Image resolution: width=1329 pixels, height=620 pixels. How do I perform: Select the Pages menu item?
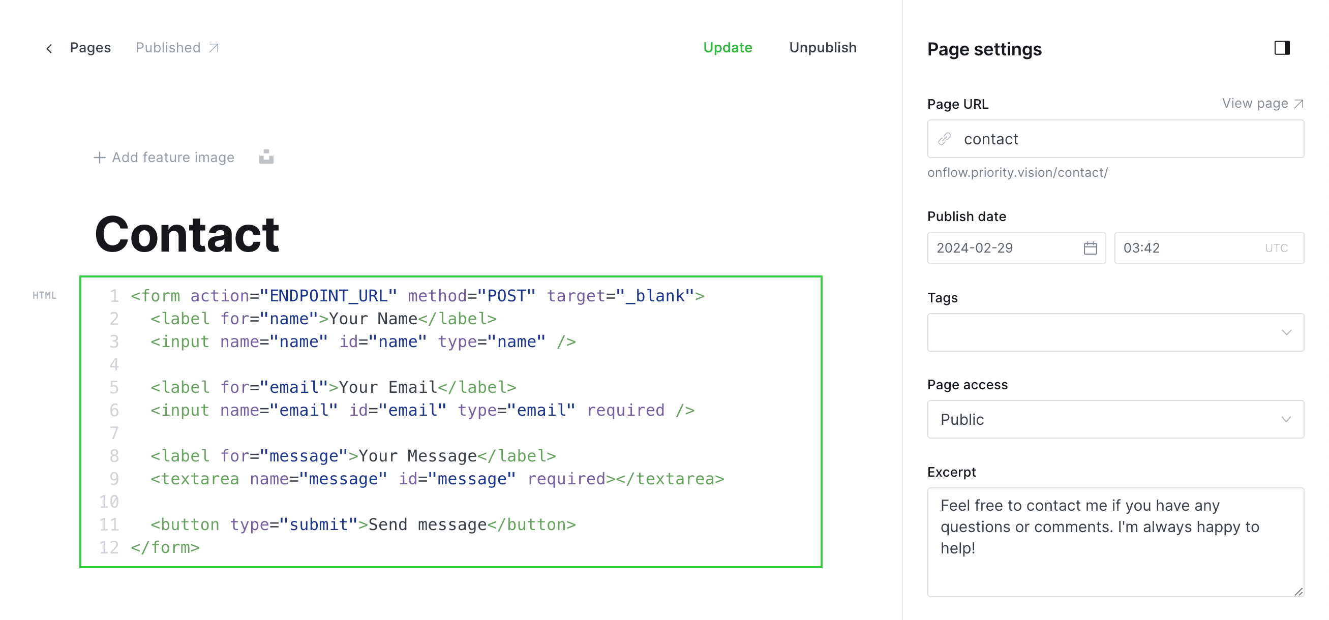point(90,47)
